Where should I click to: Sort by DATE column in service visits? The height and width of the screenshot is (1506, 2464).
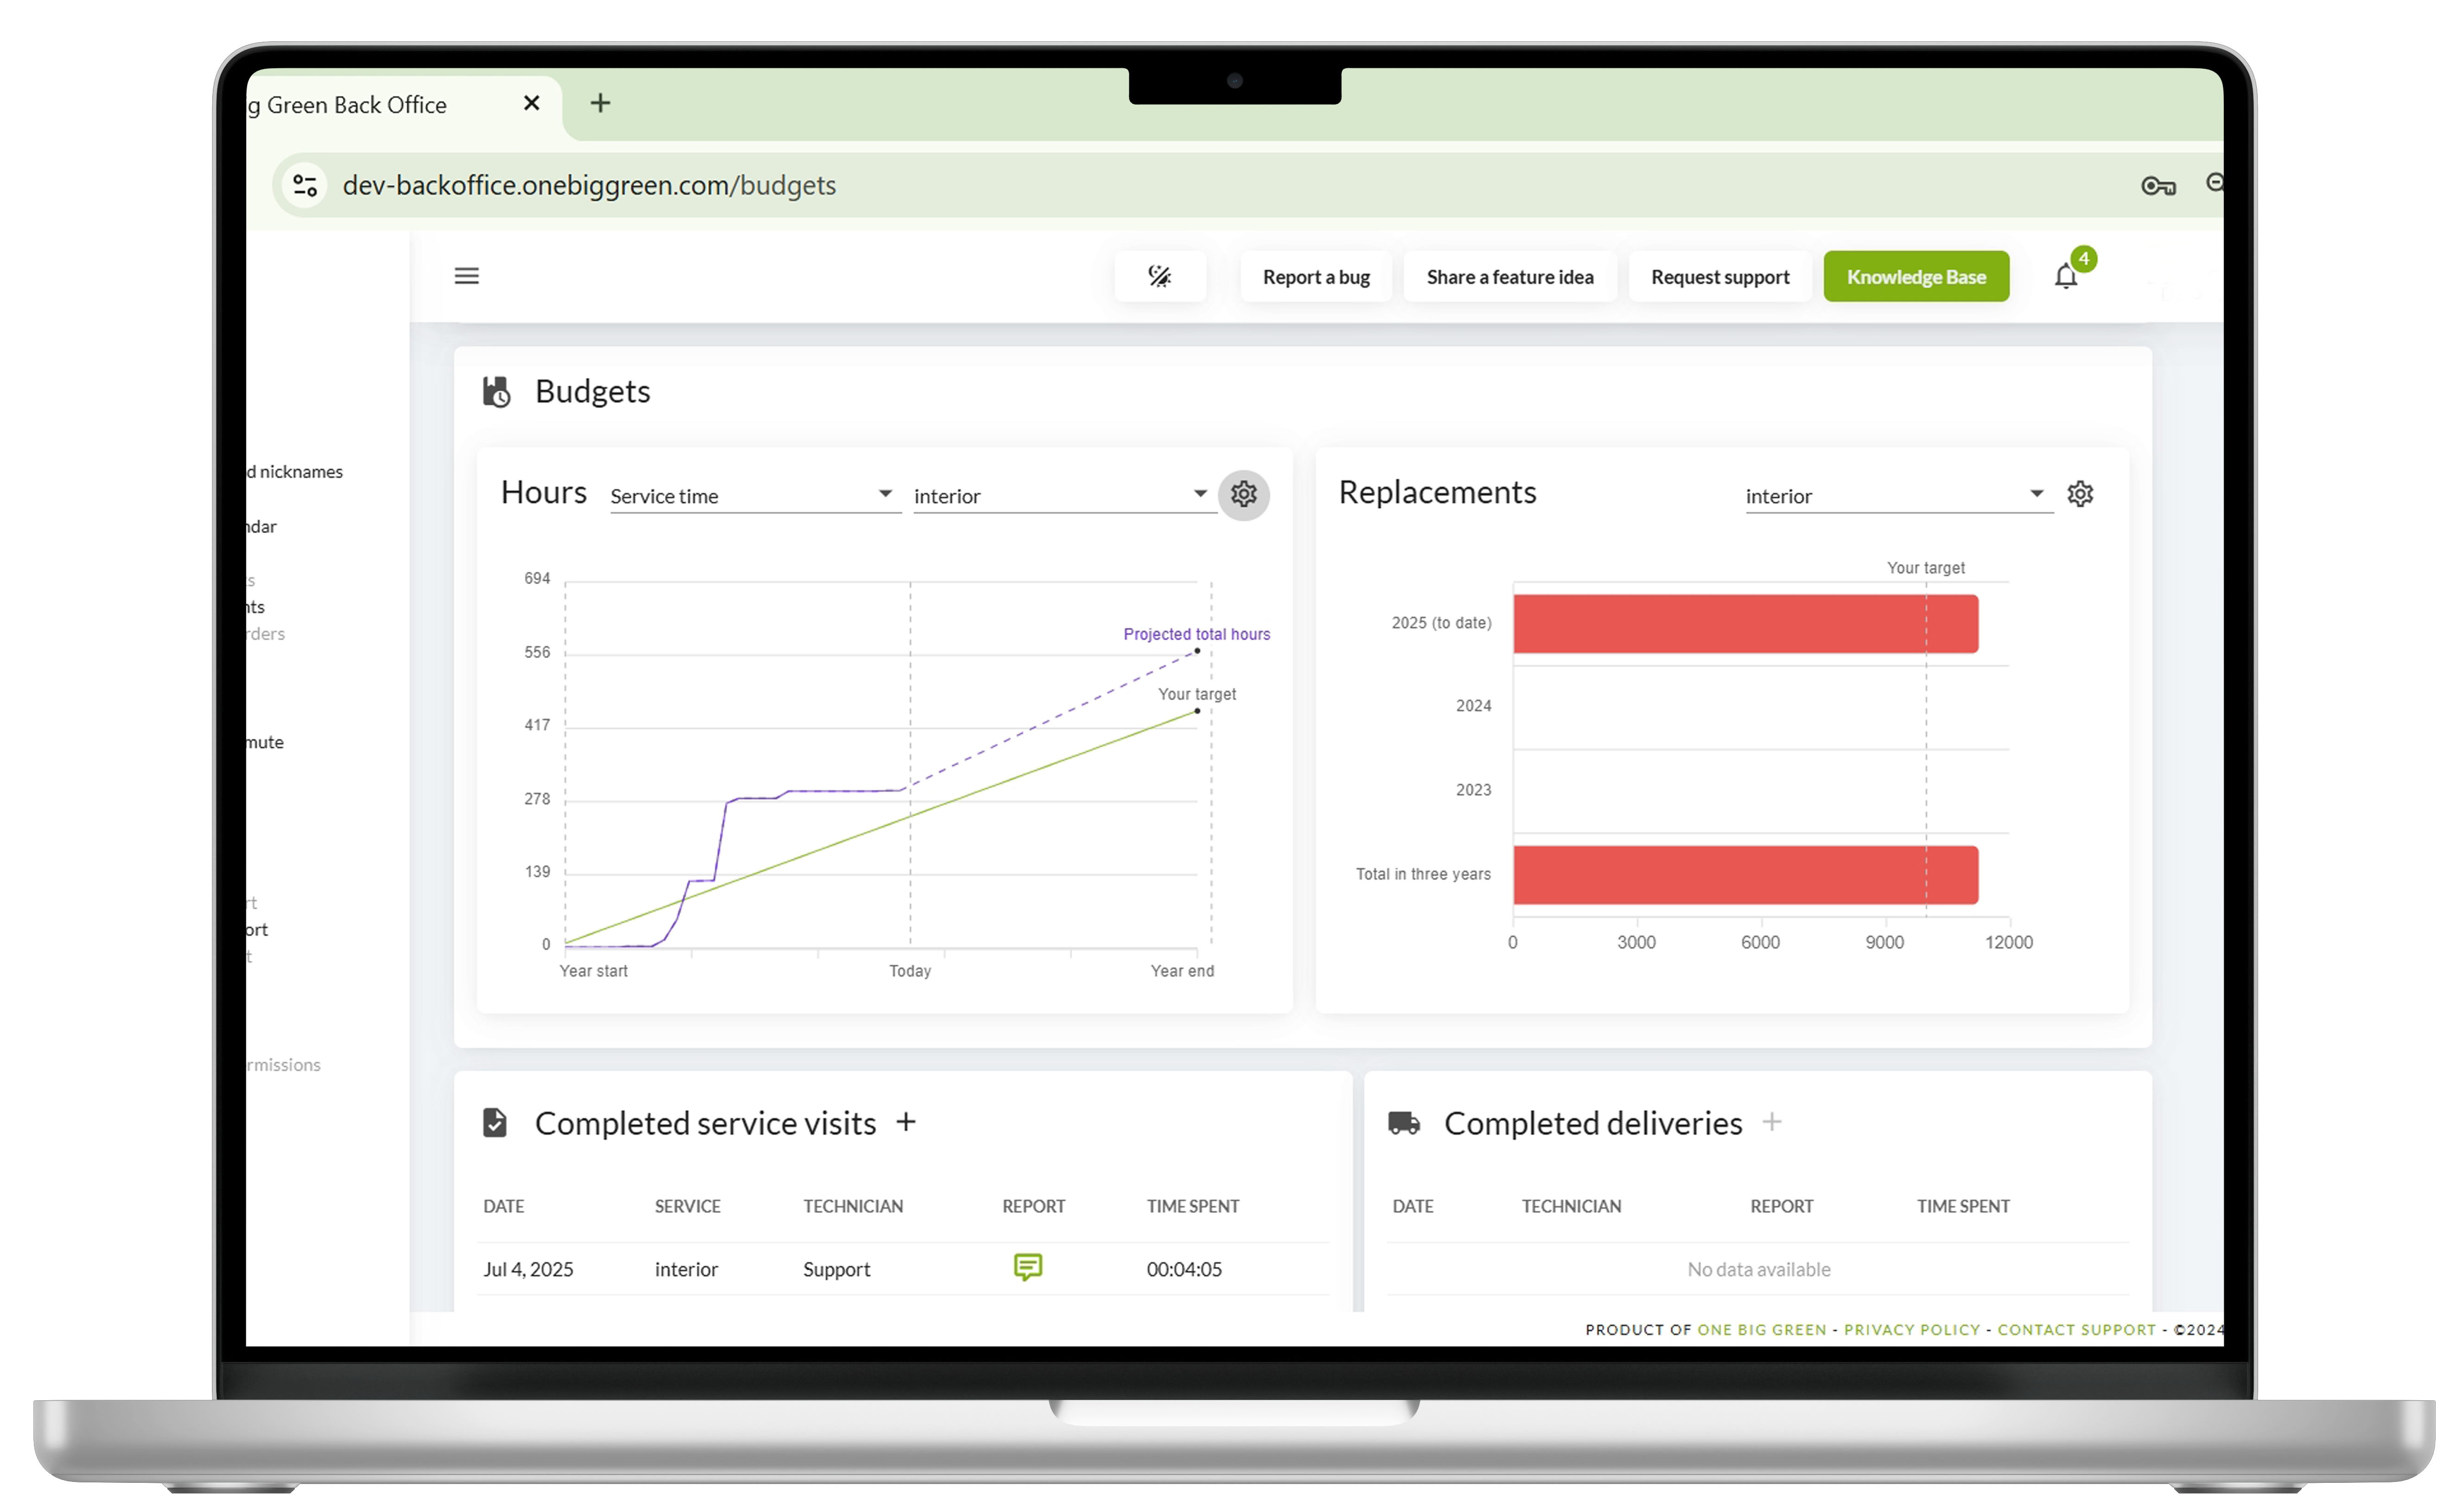(503, 1206)
